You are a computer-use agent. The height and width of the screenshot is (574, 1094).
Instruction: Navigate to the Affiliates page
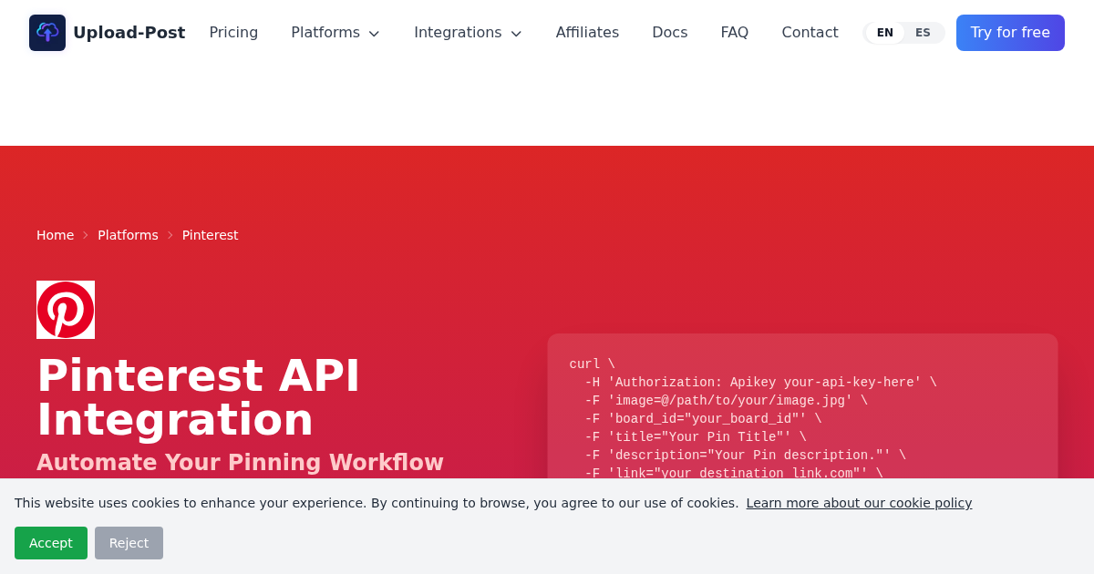(587, 32)
